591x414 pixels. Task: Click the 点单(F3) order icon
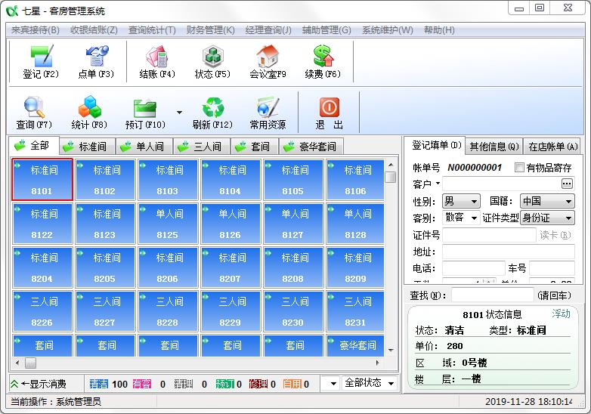point(96,62)
